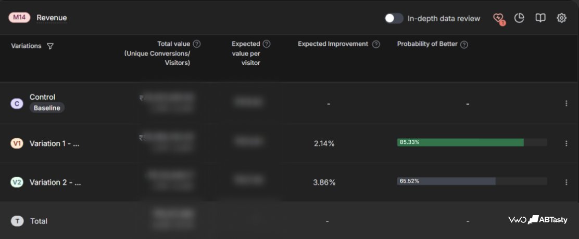Open the pie chart view icon
The height and width of the screenshot is (239, 579).
click(519, 18)
